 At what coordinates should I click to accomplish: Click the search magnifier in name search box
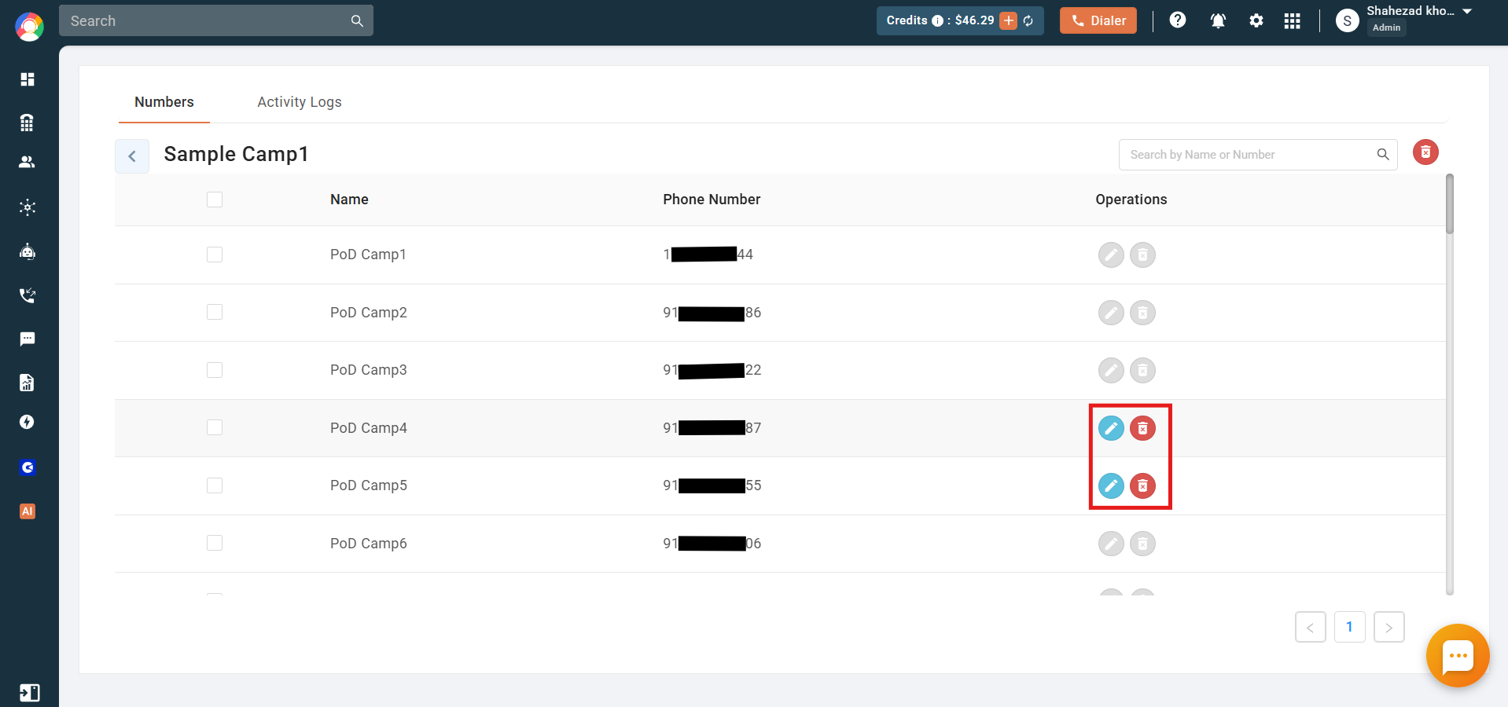click(x=1383, y=155)
